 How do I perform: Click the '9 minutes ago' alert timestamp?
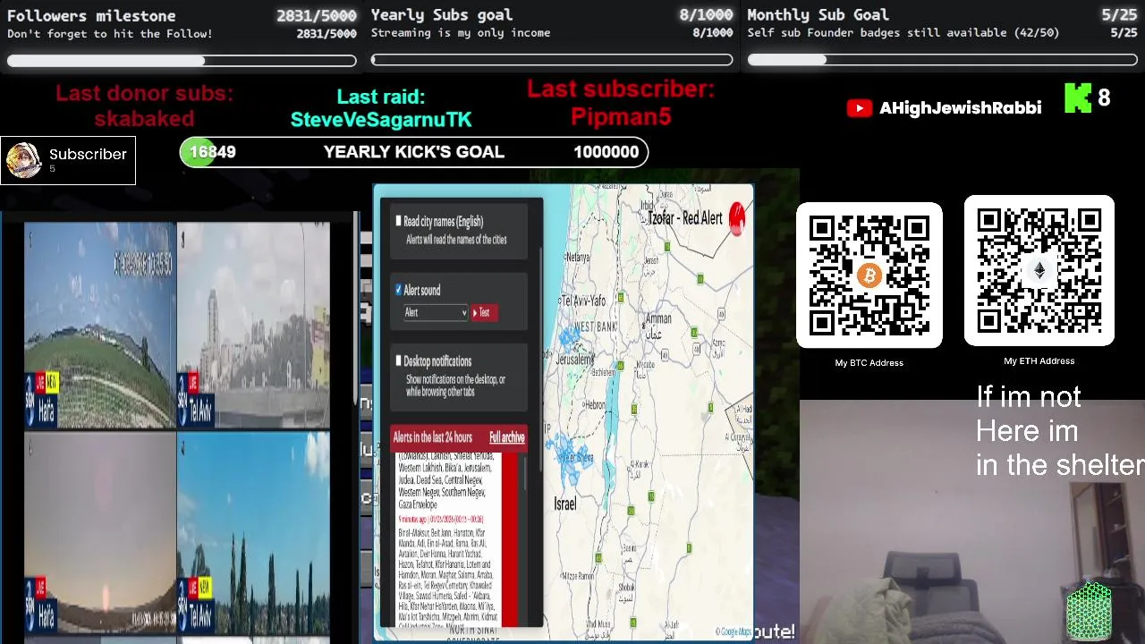pos(441,519)
